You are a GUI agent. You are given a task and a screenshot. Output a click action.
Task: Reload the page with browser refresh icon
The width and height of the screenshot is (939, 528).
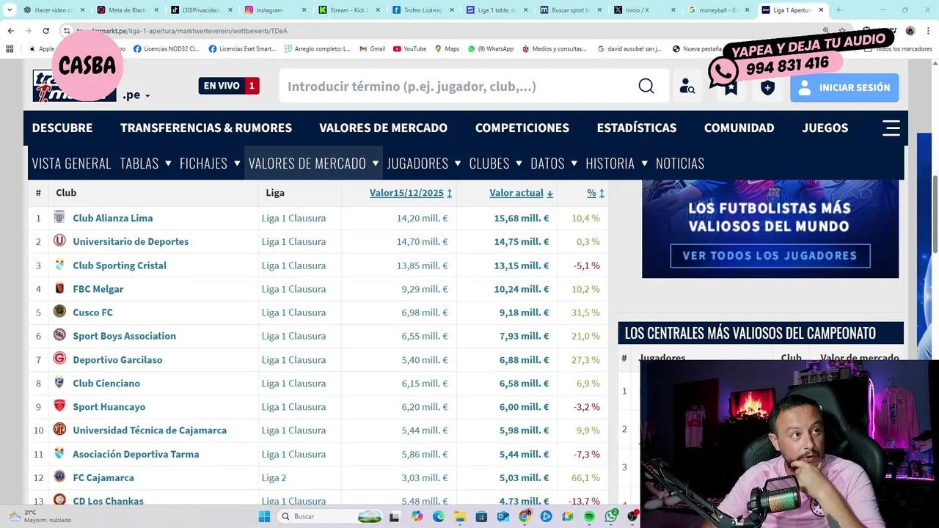tap(45, 31)
